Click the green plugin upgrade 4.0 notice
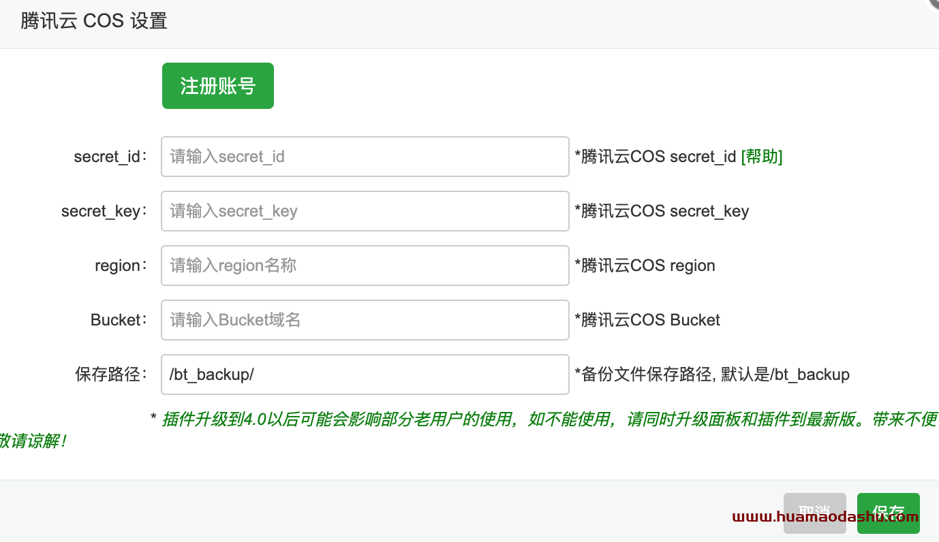 [469, 430]
